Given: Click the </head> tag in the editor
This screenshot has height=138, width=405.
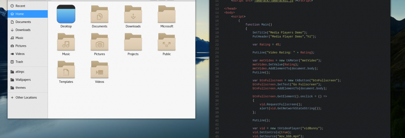Looking at the screenshot, I should coord(231,9).
